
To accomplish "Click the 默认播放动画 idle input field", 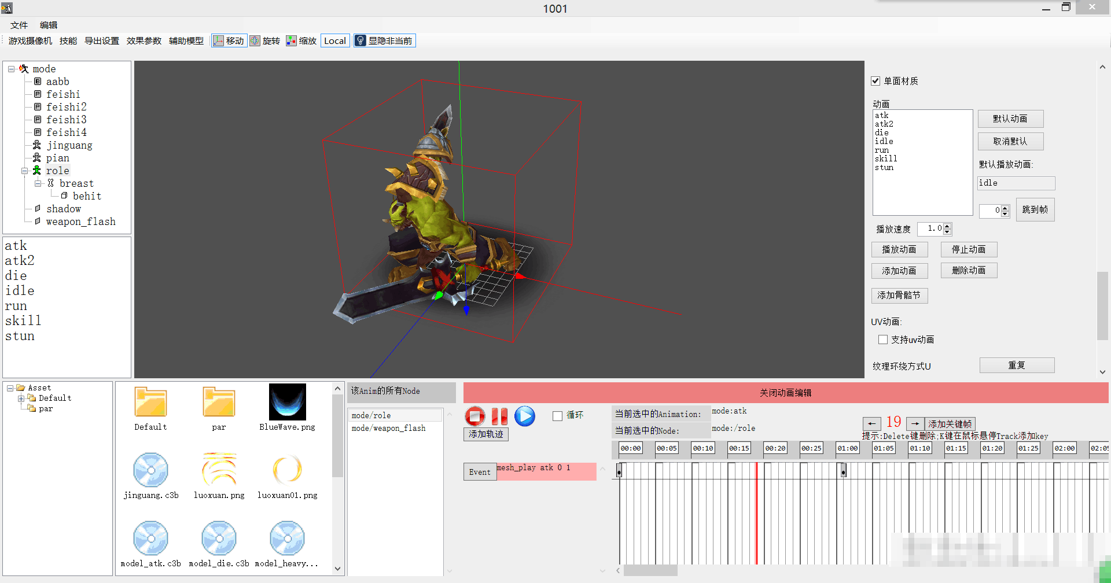I will (x=1016, y=183).
